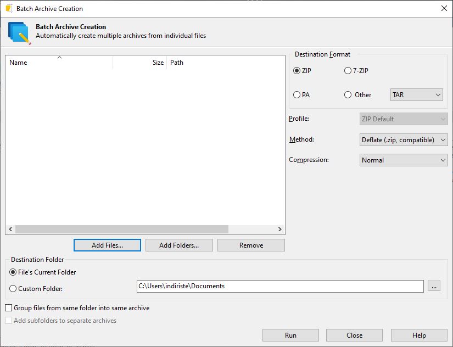Screen dimensions: 453x347
Task: Click the browse (...) folder button
Action: (x=434, y=286)
